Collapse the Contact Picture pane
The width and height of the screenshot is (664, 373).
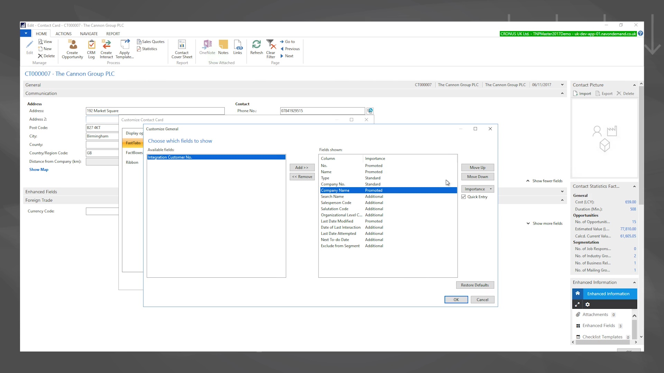634,85
